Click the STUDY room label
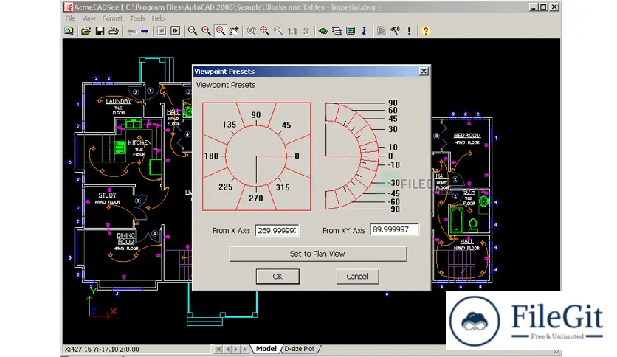 click(x=107, y=195)
